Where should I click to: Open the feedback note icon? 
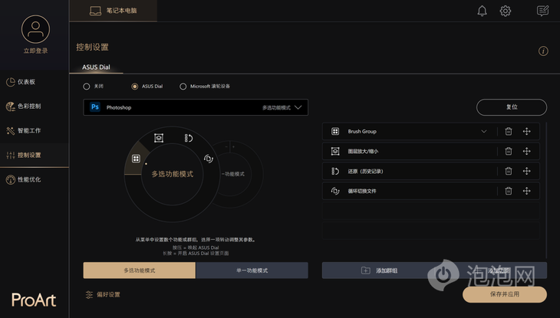pyautogui.click(x=542, y=11)
